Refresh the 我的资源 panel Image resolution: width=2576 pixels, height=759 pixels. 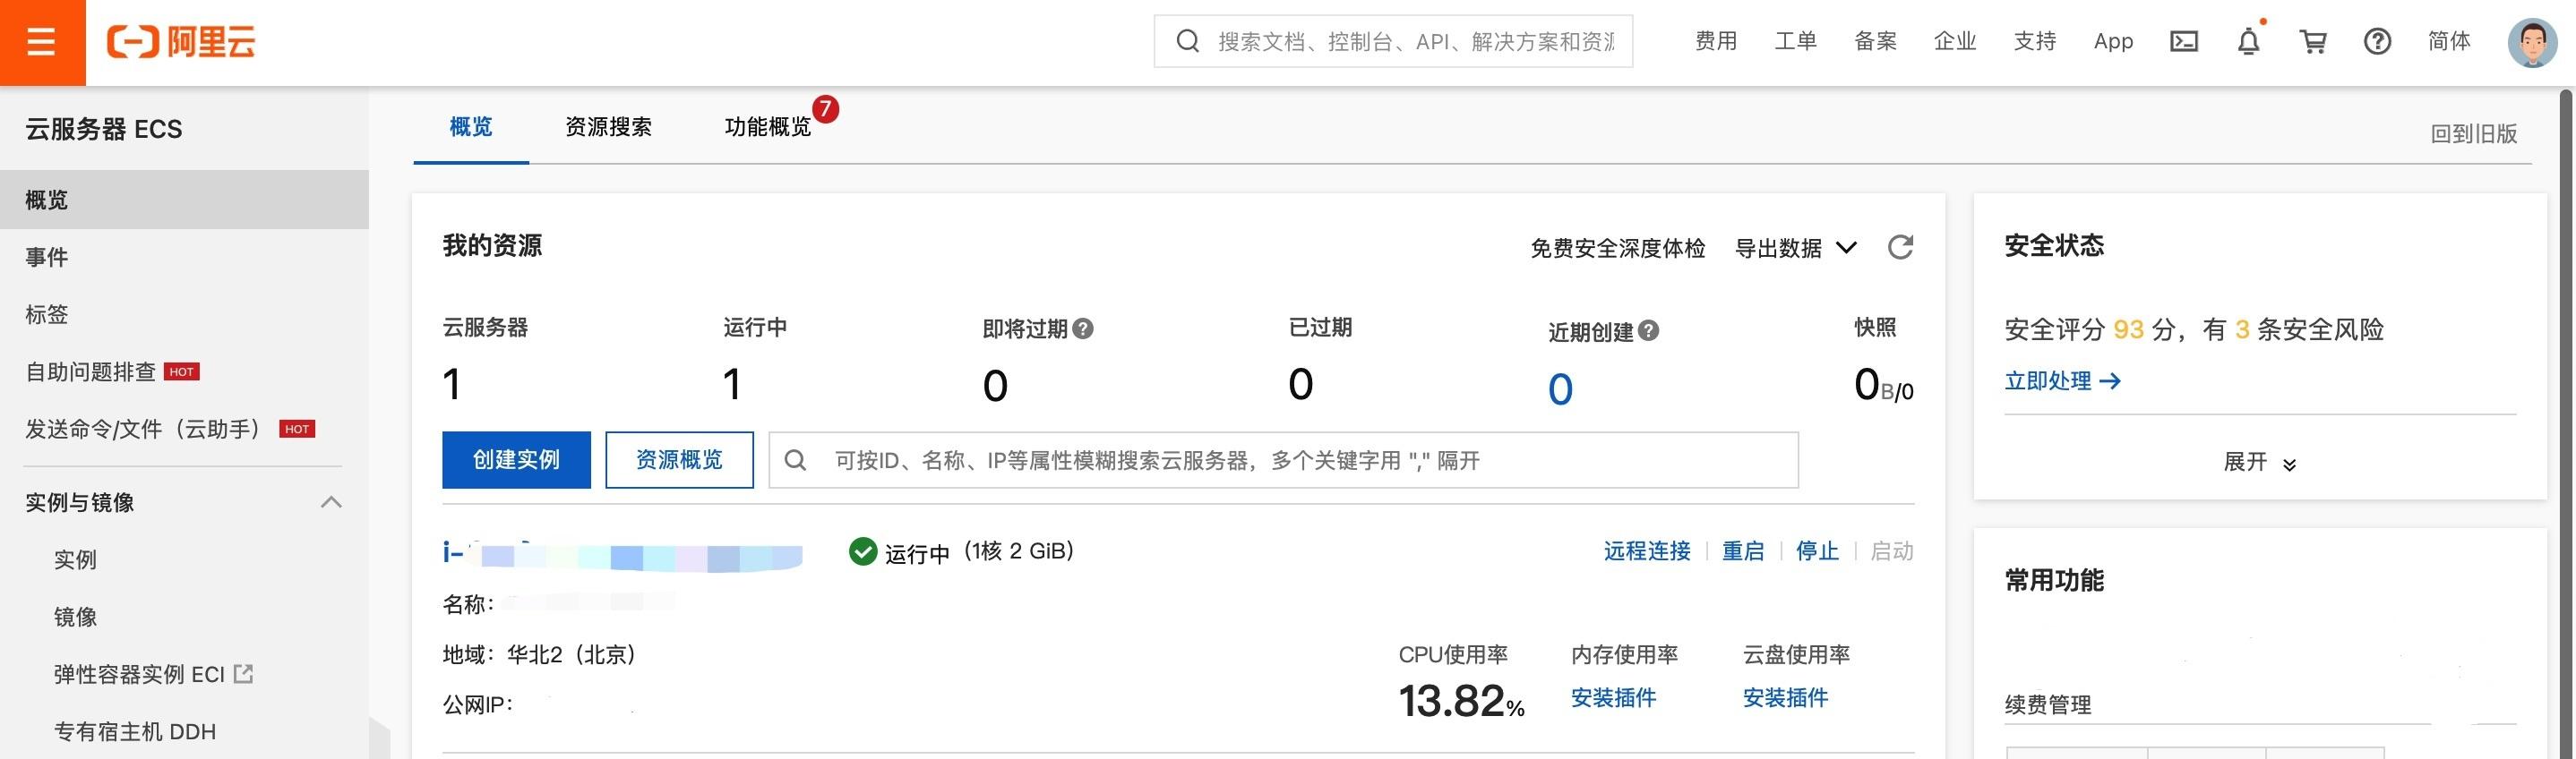point(1900,247)
